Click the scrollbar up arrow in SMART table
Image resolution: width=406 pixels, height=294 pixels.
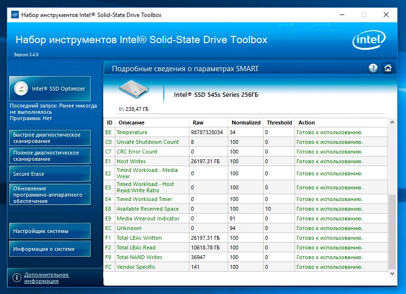[392, 122]
